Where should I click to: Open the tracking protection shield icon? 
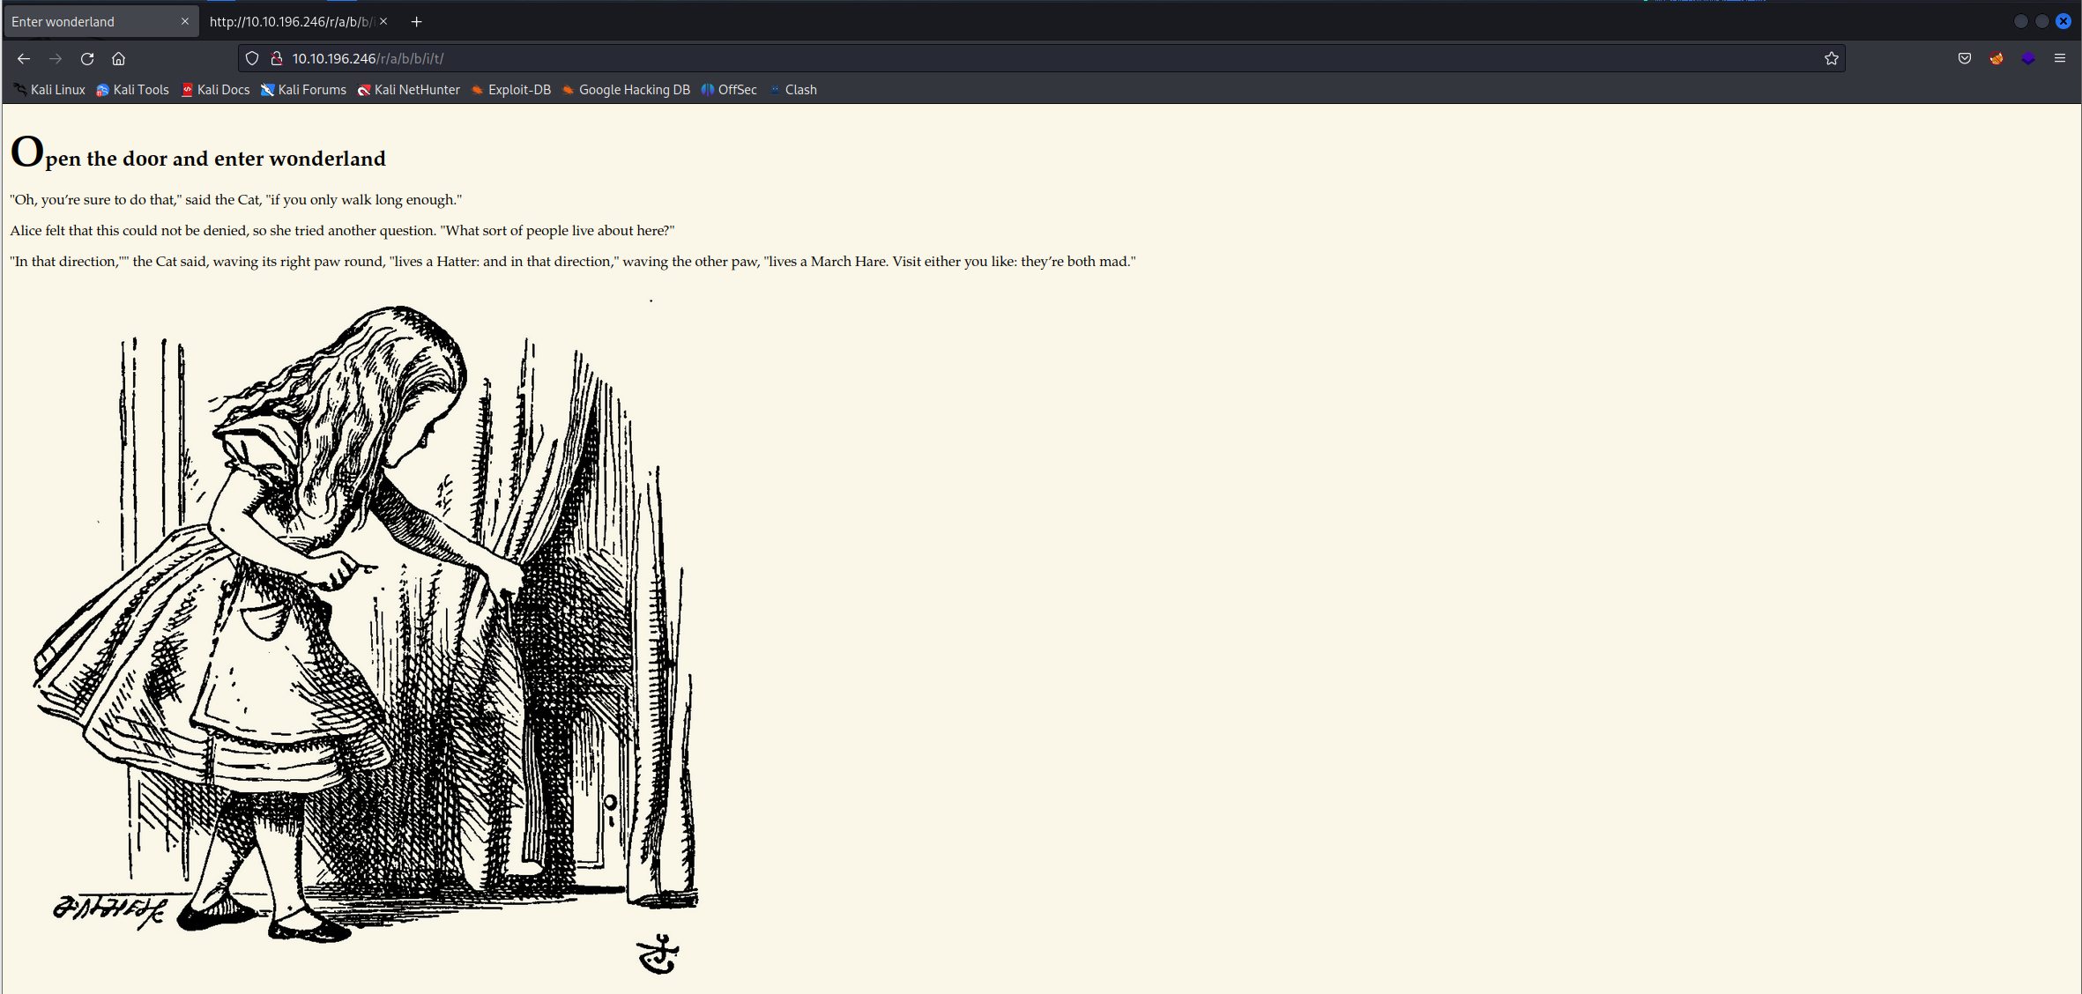pos(252,58)
